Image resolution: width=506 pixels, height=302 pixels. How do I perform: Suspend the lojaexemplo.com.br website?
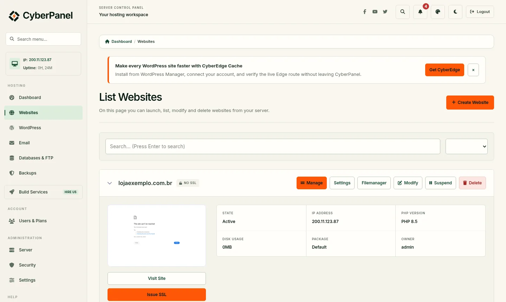click(441, 183)
